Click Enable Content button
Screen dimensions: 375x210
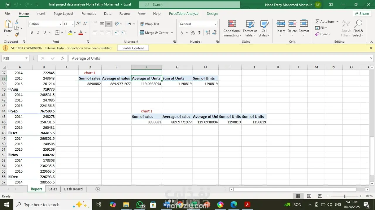click(133, 48)
